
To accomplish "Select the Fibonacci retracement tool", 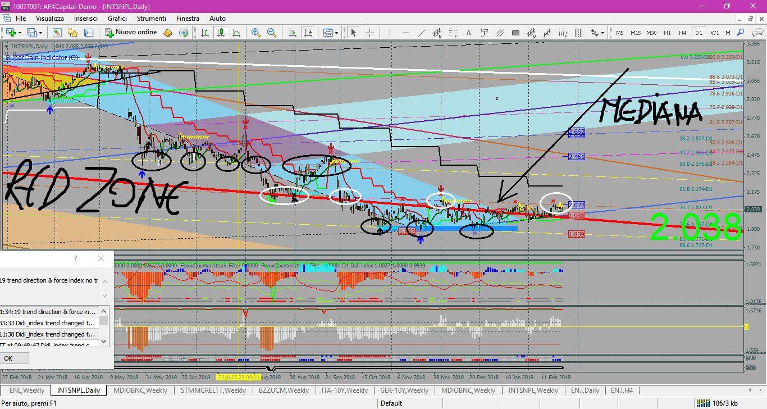I will (x=453, y=33).
